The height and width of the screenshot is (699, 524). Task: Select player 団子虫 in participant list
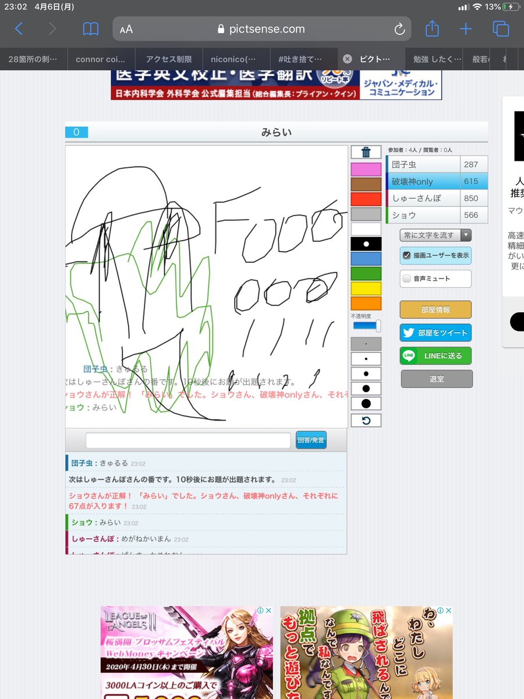point(437,165)
